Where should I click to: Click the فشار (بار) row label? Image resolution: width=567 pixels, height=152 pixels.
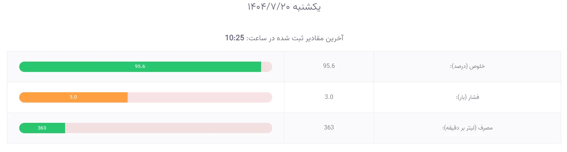pyautogui.click(x=468, y=97)
